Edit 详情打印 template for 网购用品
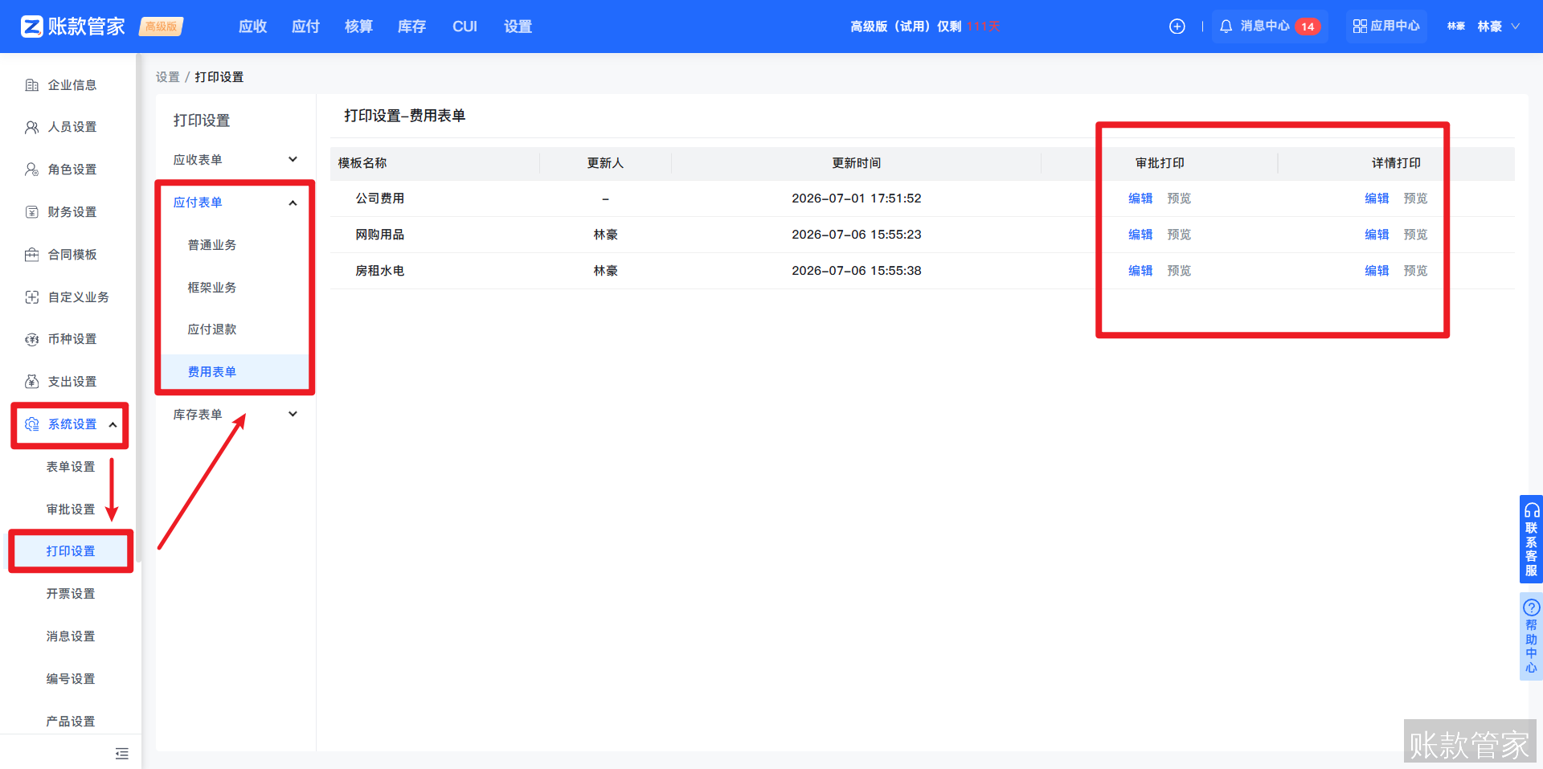Screen dimensions: 1543x769 click(x=1377, y=235)
